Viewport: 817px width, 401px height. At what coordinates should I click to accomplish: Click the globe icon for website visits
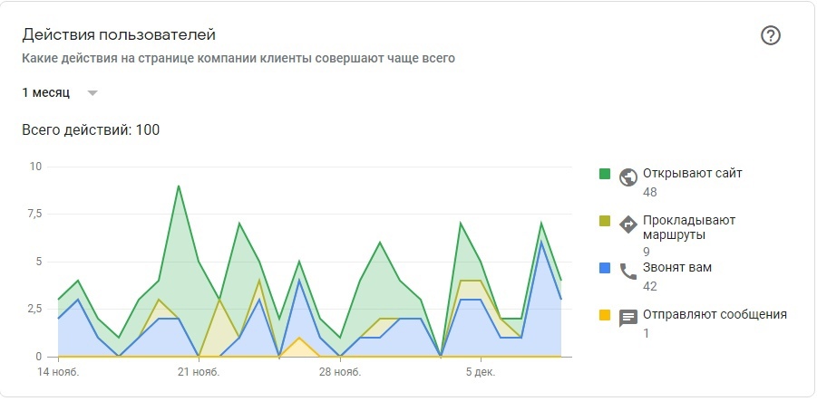click(x=628, y=177)
